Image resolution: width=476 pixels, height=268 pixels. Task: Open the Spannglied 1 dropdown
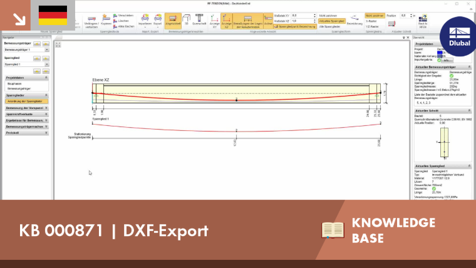pos(26,64)
